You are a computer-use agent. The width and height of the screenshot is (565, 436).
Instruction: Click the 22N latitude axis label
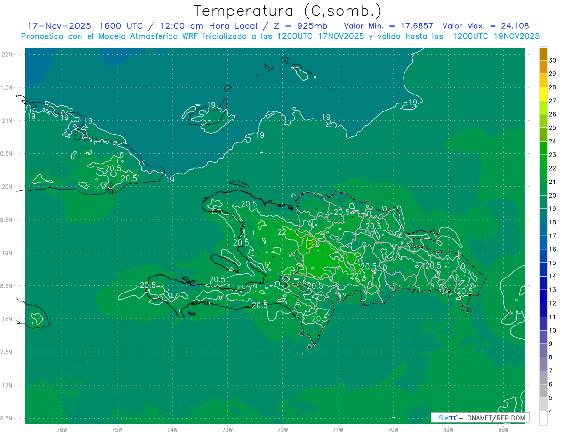pyautogui.click(x=8, y=54)
